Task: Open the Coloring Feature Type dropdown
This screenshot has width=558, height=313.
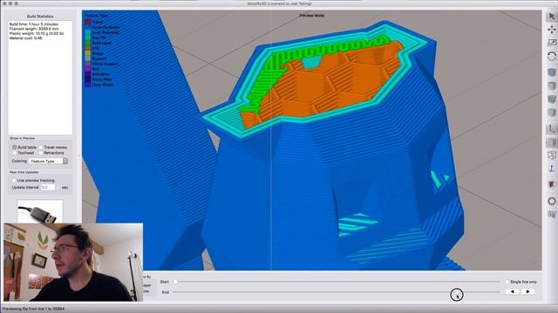Action: pyautogui.click(x=48, y=161)
